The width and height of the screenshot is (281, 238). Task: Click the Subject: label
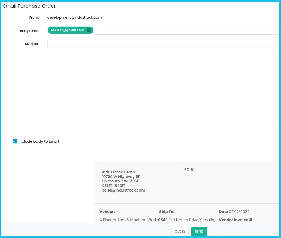[32, 44]
